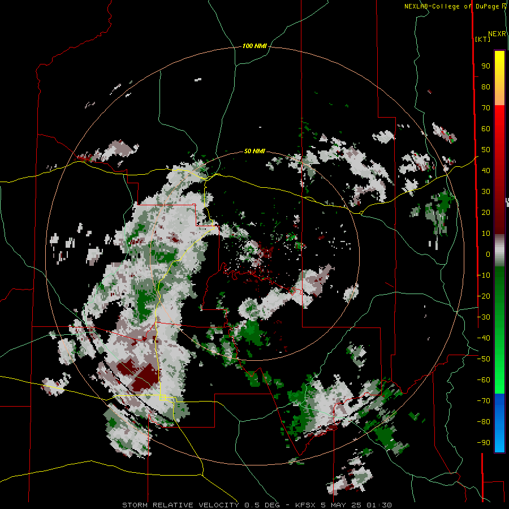509x509 pixels.
Task: Click the -30 value on velocity scale
Action: pos(484,317)
